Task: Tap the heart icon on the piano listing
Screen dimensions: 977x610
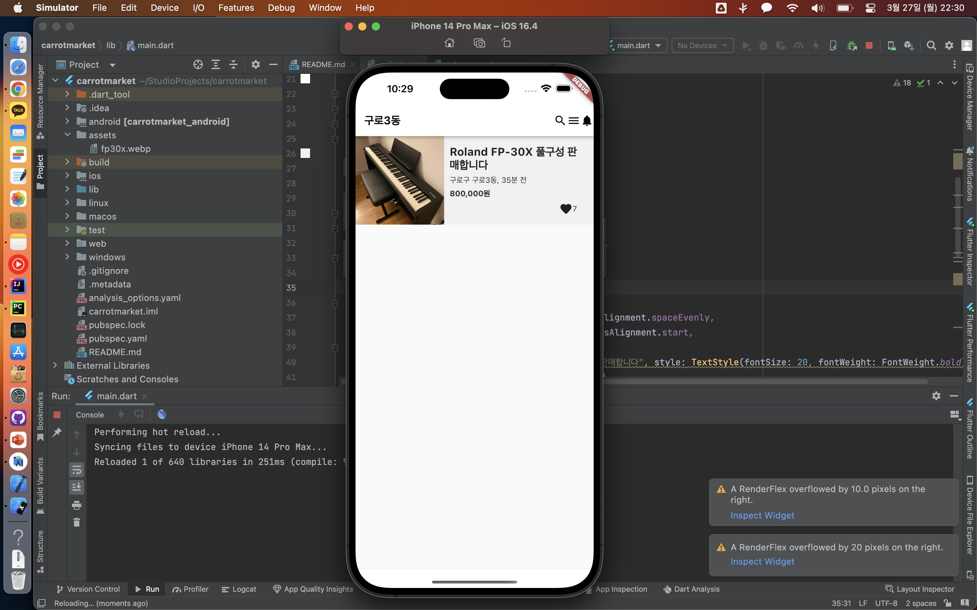Action: (566, 208)
